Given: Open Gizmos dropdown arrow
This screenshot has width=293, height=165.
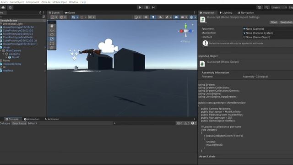Looking at the screenshot, I should [195, 17].
